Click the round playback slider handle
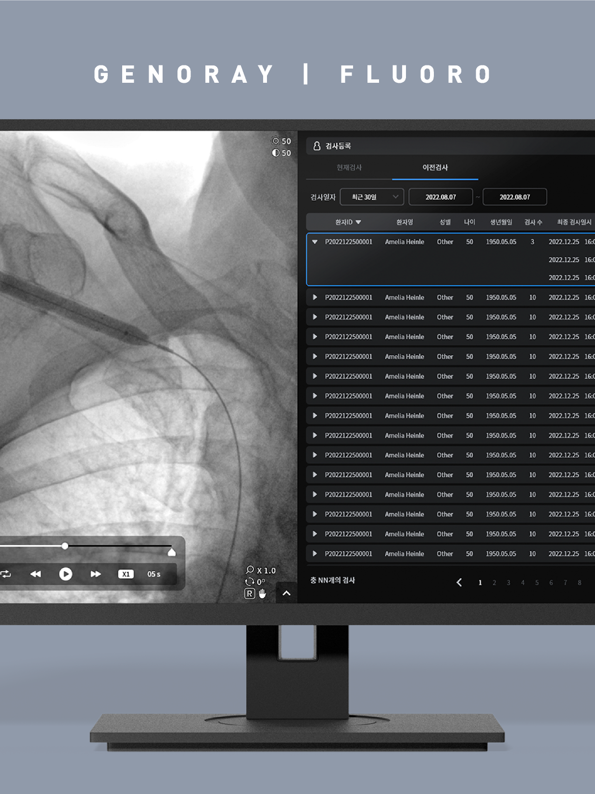The width and height of the screenshot is (595, 794). click(65, 546)
